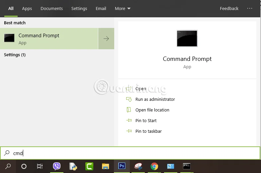Click the Command Prompt taskbar icon
Image resolution: width=261 pixels, height=173 pixels.
(x=187, y=166)
